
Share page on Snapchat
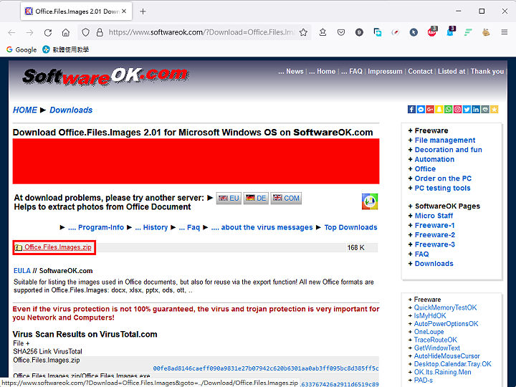[439, 109]
